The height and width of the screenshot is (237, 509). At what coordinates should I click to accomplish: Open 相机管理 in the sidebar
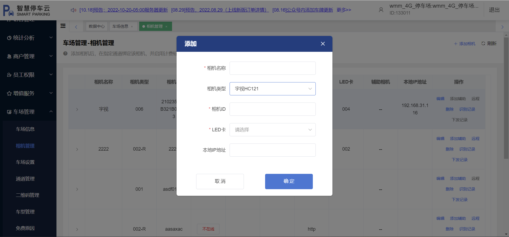coord(25,146)
